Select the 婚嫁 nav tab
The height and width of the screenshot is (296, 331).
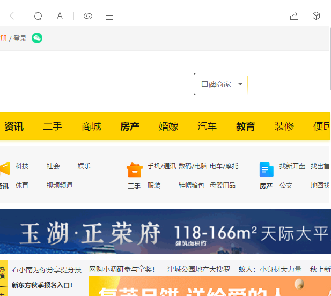pos(168,127)
